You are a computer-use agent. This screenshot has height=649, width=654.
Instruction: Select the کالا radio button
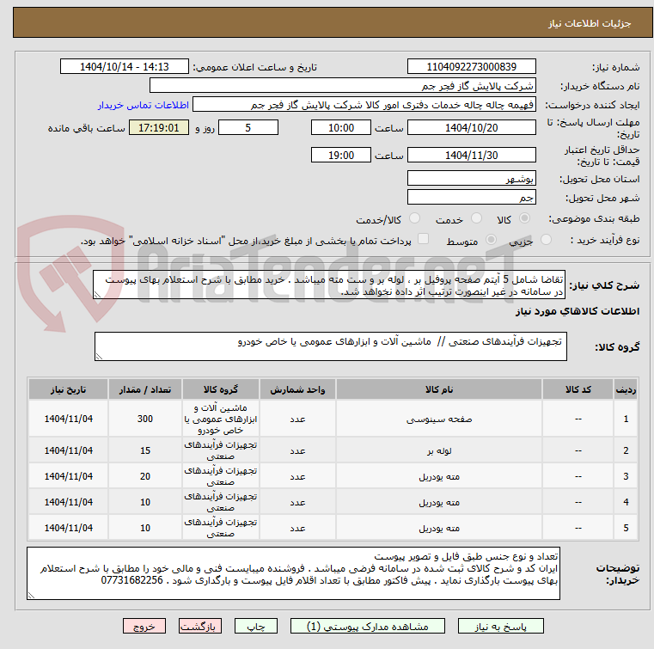(524, 218)
